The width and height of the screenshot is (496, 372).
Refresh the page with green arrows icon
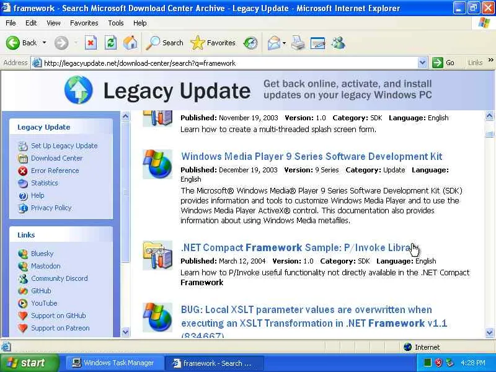[x=111, y=43]
